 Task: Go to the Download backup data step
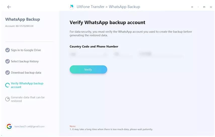coord(26,73)
